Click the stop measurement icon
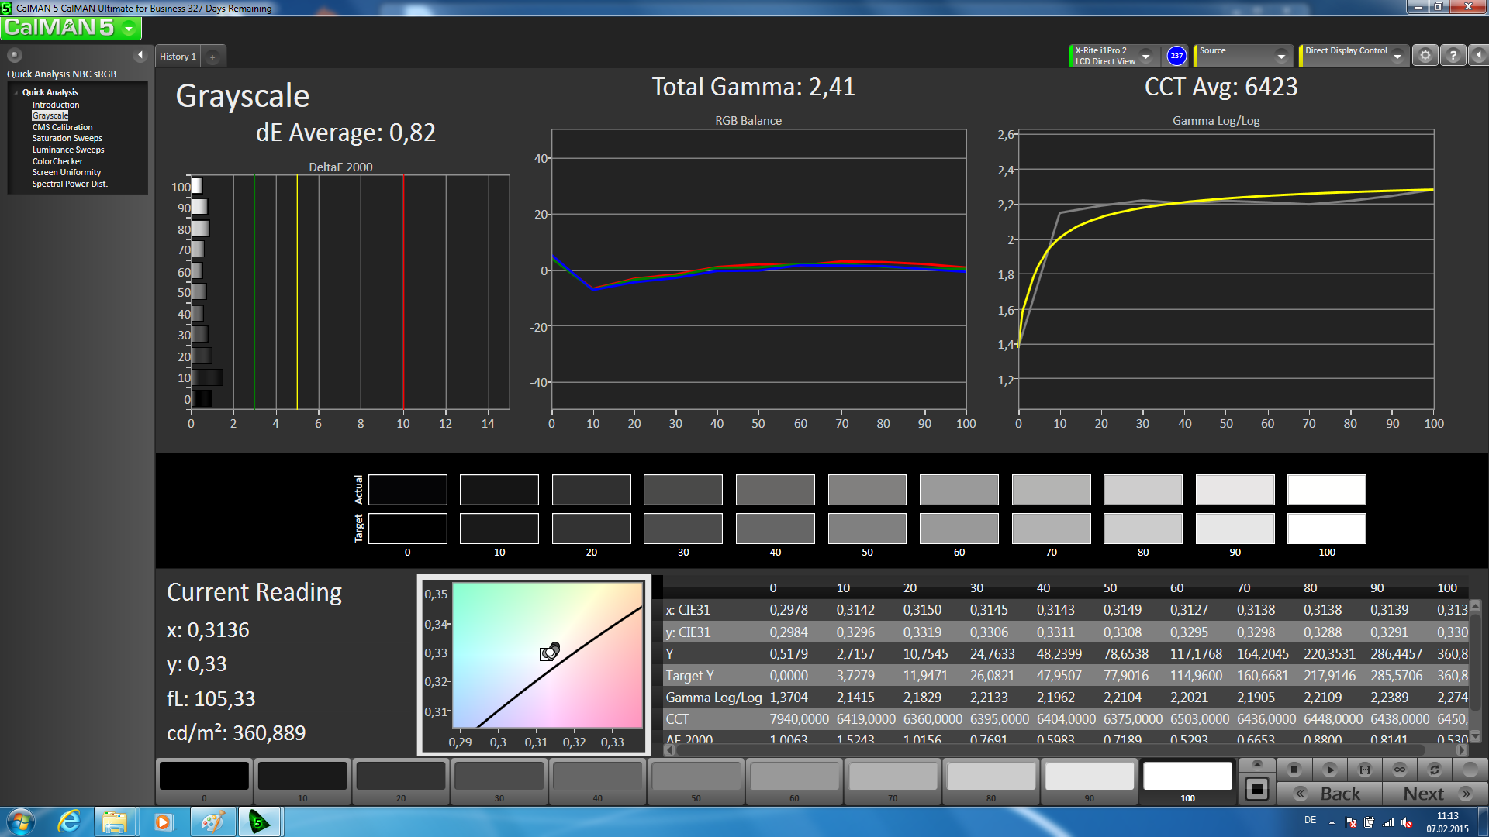 pyautogui.click(x=1294, y=770)
